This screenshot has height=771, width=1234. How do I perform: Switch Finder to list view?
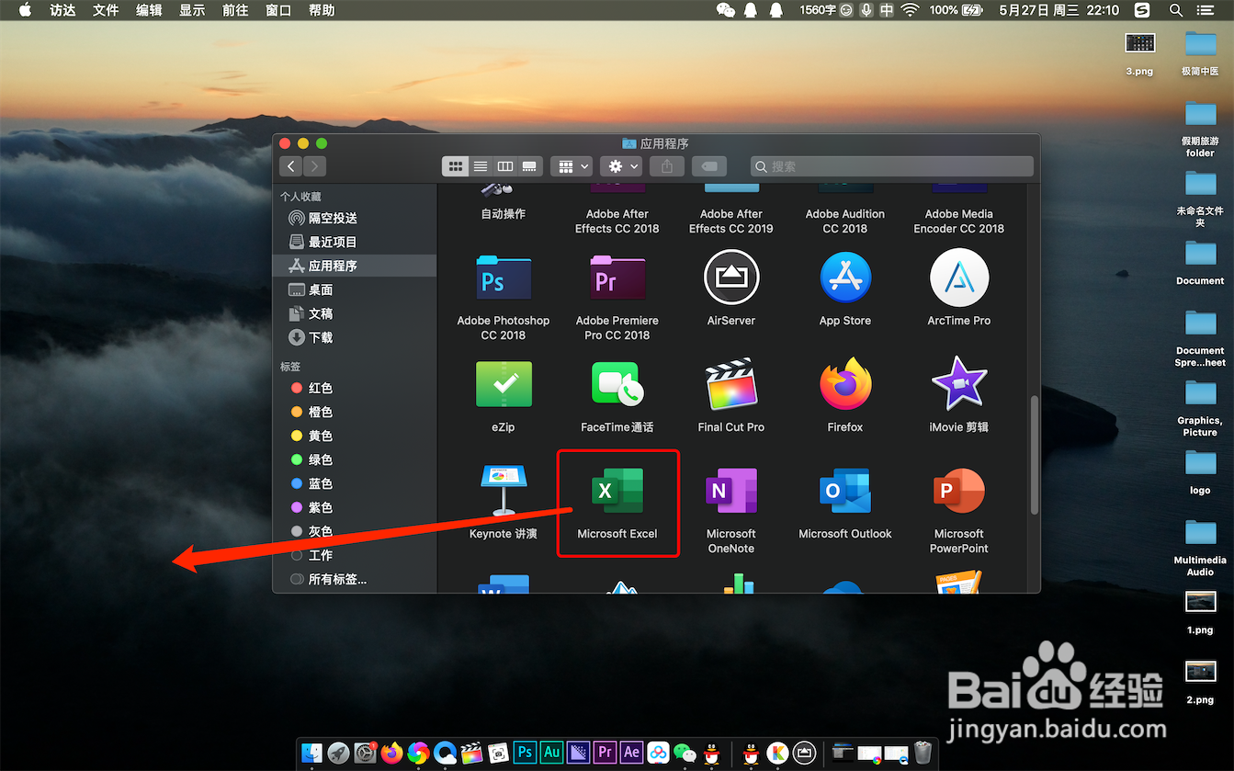481,166
